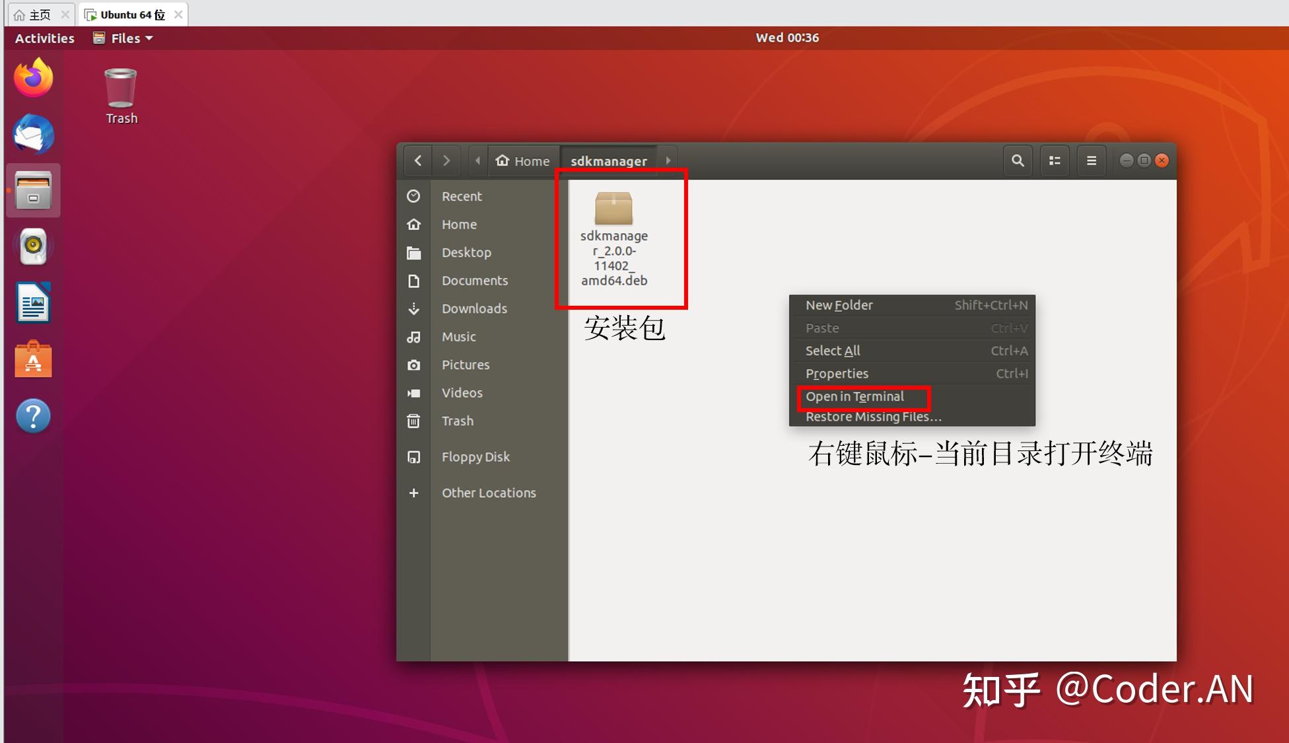
Task: Expand the Files app menu arrow
Action: [x=149, y=38]
